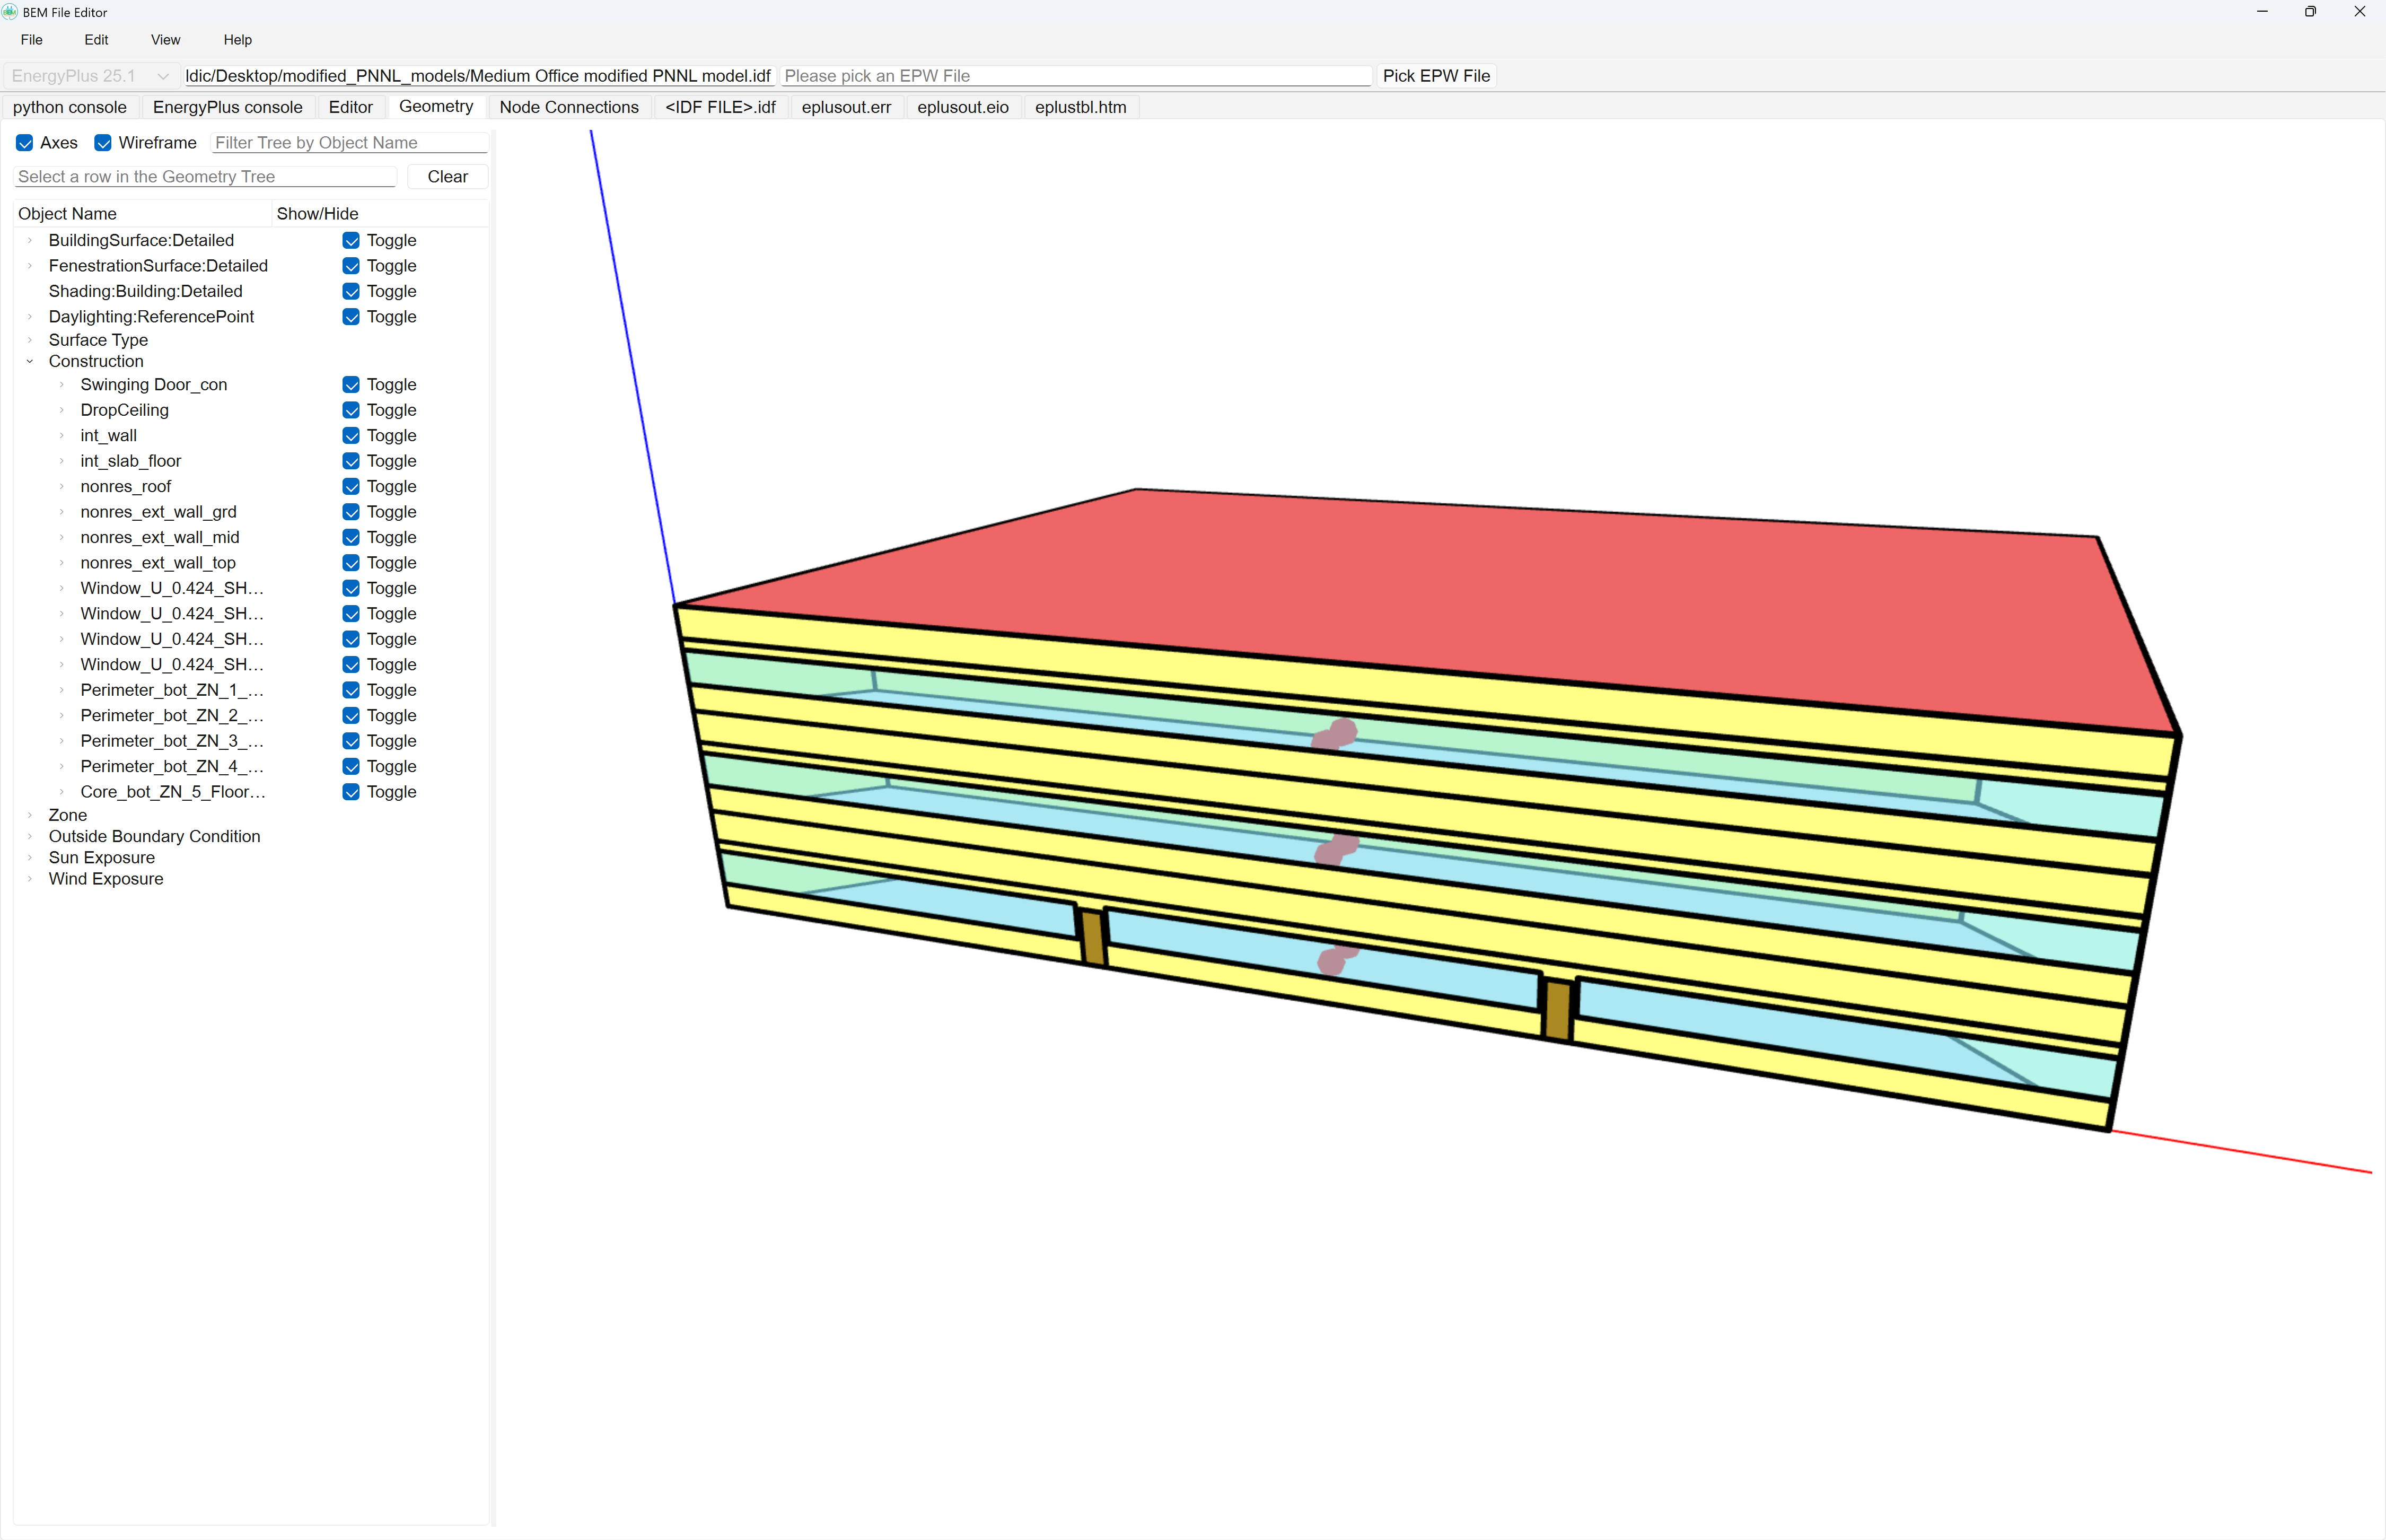Collapse the Construction tree node
Image resolution: width=2386 pixels, height=1540 pixels.
pyautogui.click(x=30, y=361)
